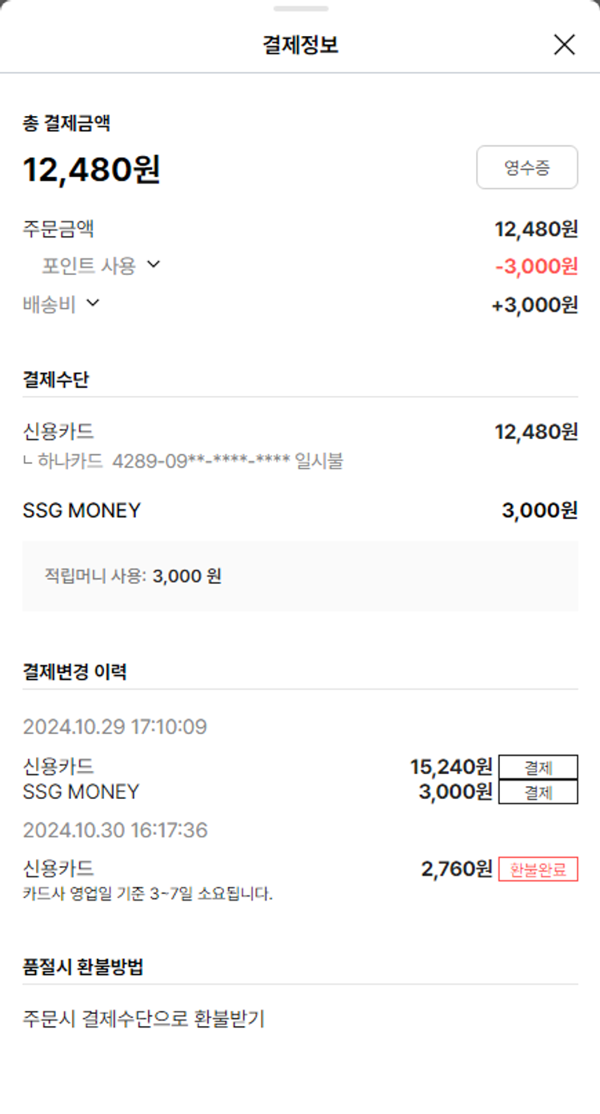The width and height of the screenshot is (600, 1114).
Task: Close the 결제정보 sheet with the X icon
Action: coord(564,45)
